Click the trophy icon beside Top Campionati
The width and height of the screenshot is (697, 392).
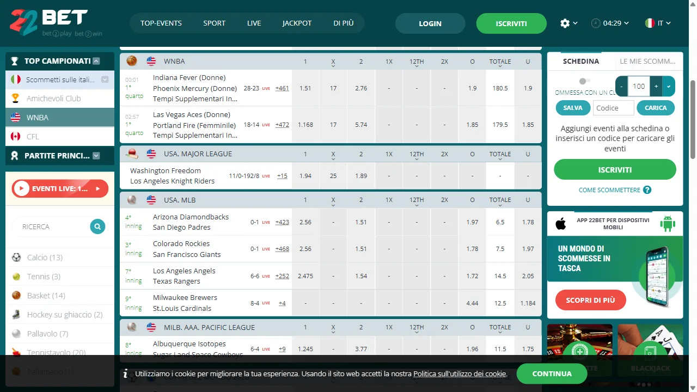click(15, 61)
